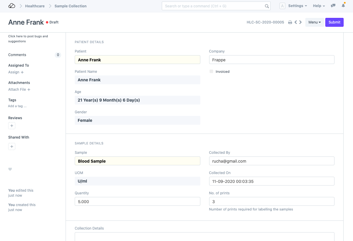Click the Add a tag field
This screenshot has width=353, height=241.
point(17,106)
